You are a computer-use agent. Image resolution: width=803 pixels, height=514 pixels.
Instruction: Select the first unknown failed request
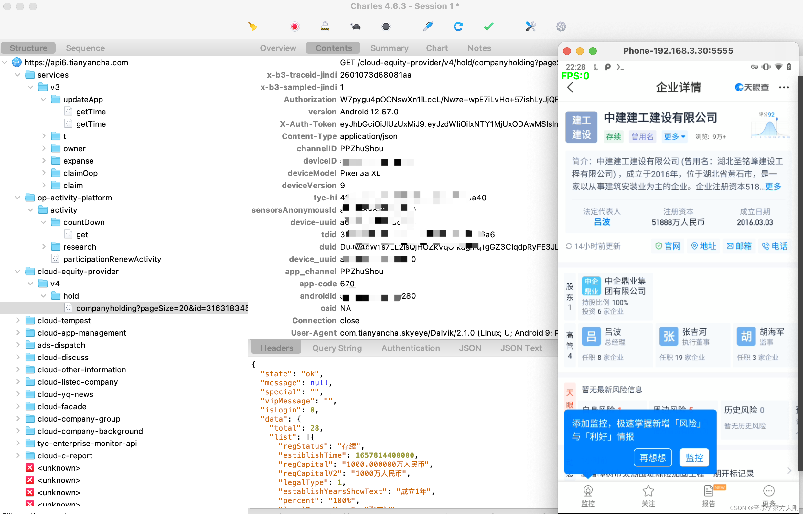click(59, 468)
